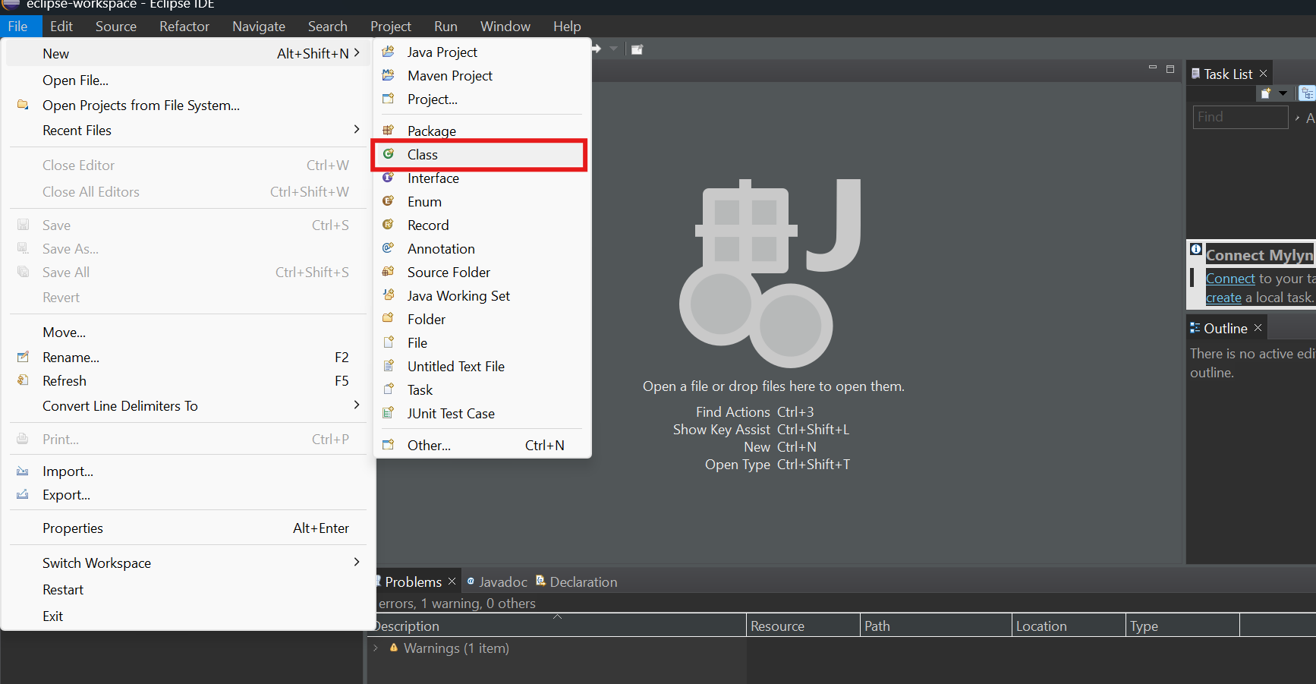
Task: Open the Edit menu
Action: coord(61,27)
